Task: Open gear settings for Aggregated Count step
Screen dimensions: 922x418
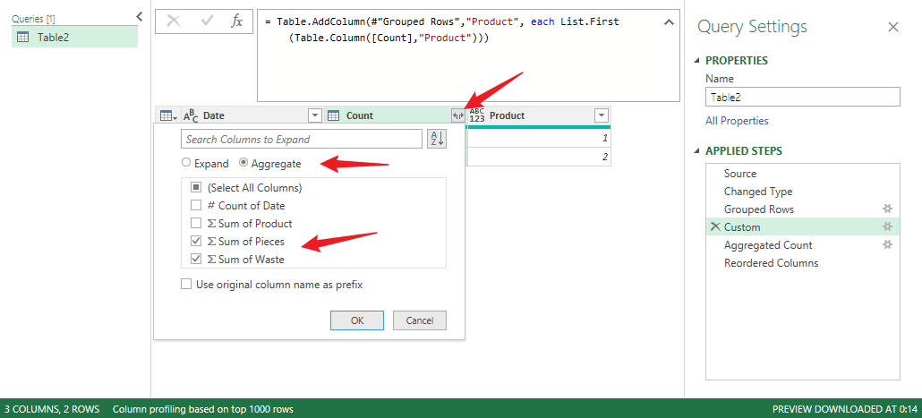Action: 887,244
